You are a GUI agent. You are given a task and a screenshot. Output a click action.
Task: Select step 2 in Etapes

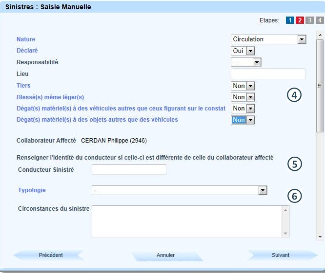tap(300, 20)
